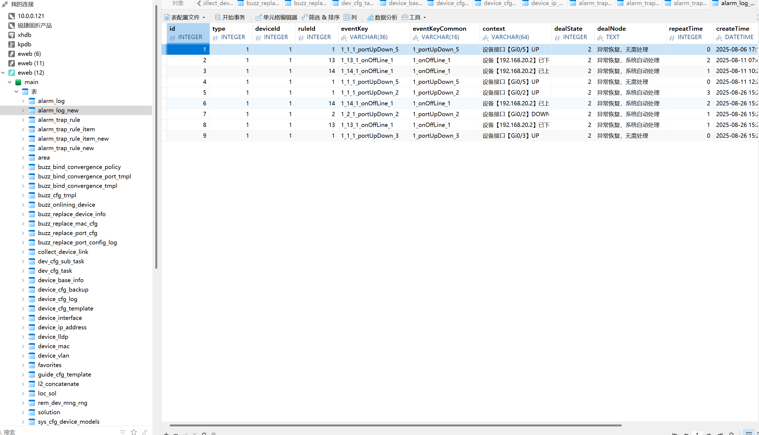759x435 pixels.
Task: Collapse the main database node
Action: coord(10,82)
